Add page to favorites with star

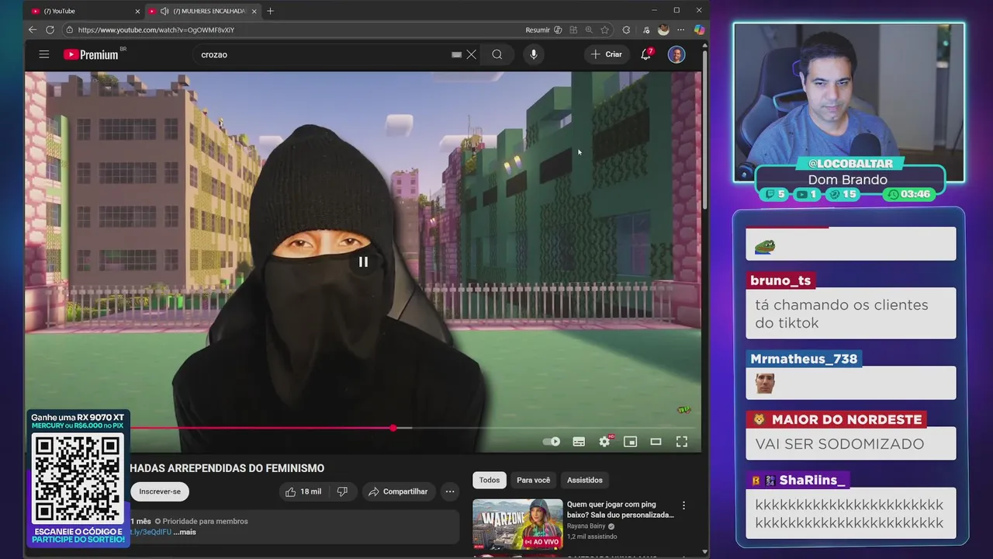604,30
